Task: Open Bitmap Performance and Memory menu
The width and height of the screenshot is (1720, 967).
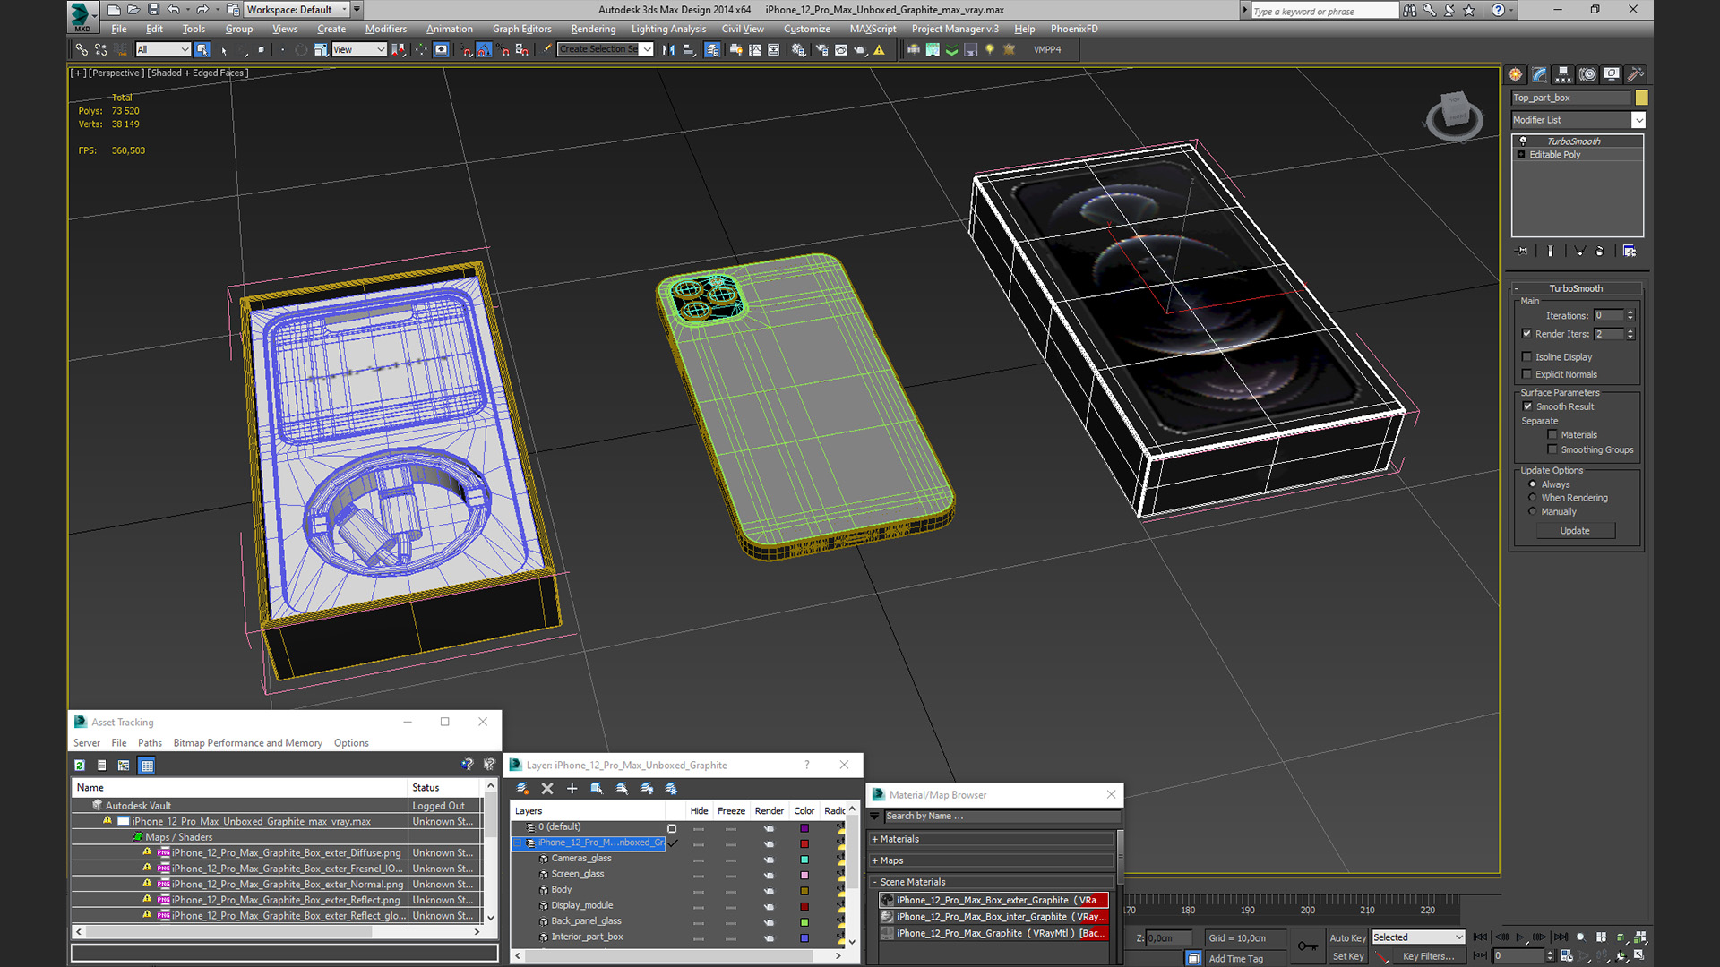Action: pyautogui.click(x=247, y=743)
